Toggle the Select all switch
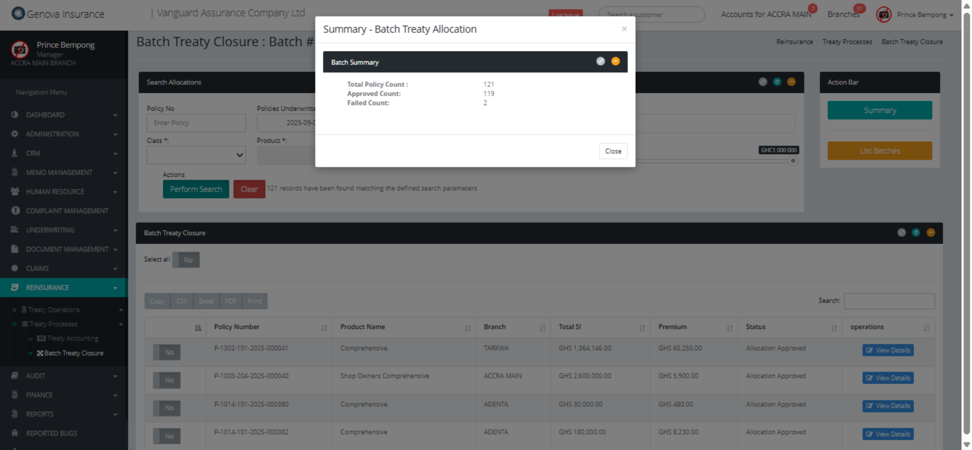972x450 pixels. click(186, 260)
